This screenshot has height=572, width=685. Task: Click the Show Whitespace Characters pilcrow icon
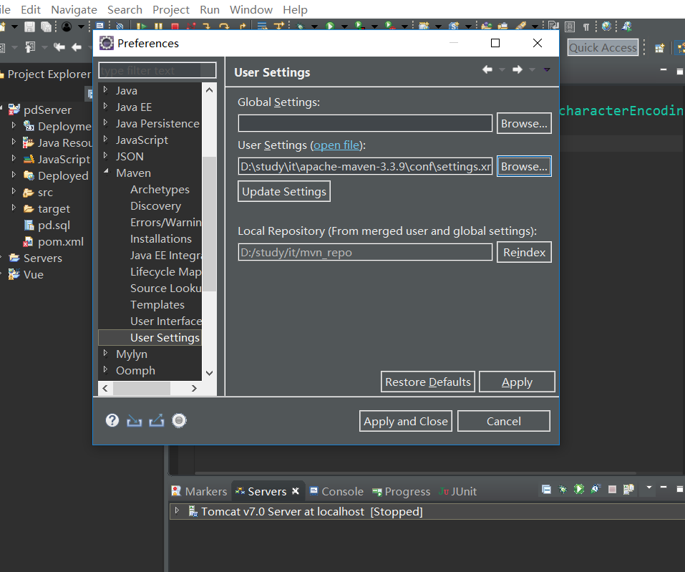point(586,27)
